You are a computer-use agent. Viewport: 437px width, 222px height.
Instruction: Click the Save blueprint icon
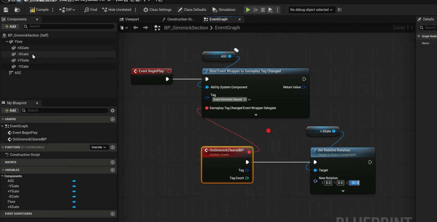tap(6, 10)
